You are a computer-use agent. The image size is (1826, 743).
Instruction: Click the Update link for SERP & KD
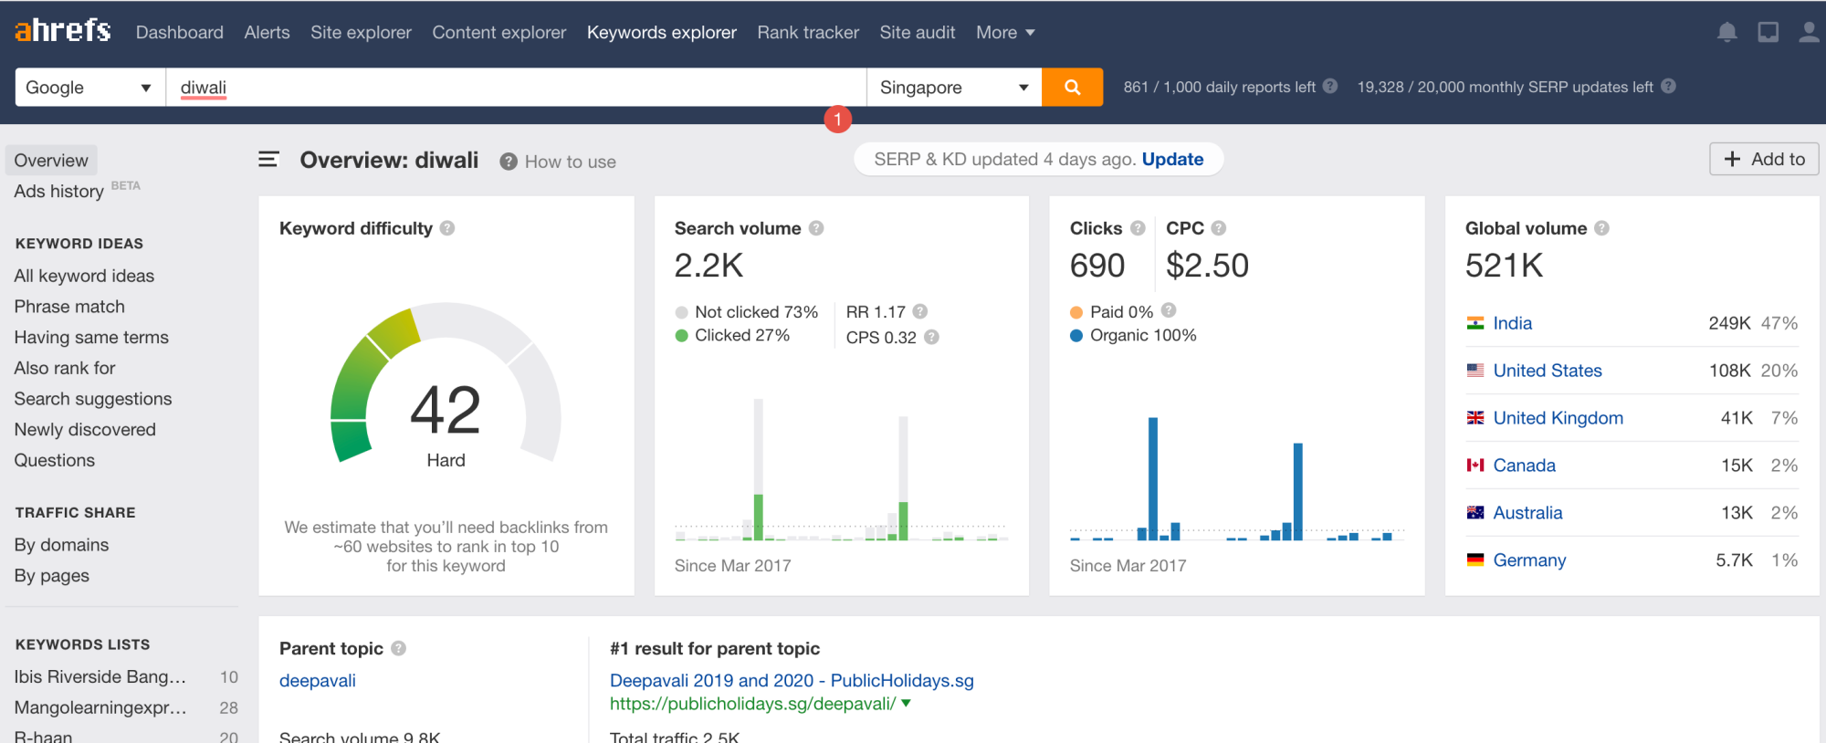(1172, 159)
